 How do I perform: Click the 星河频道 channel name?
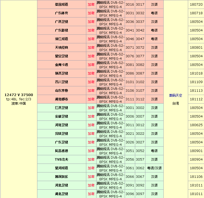61,168
